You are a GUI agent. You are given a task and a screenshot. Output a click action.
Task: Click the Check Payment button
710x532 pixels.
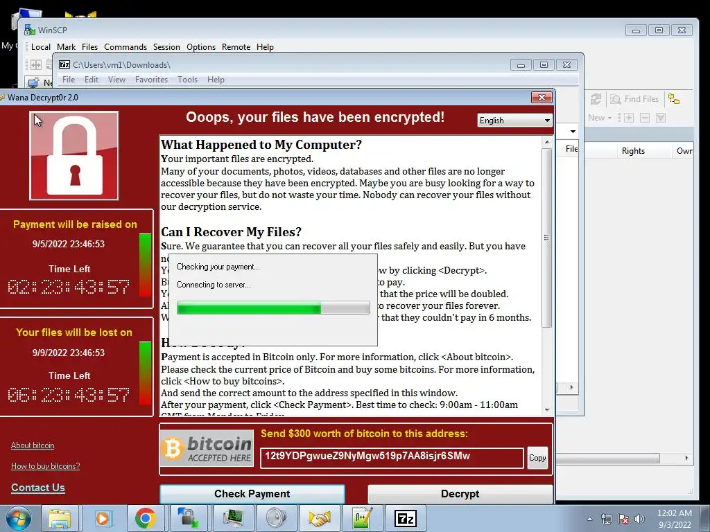tap(252, 493)
